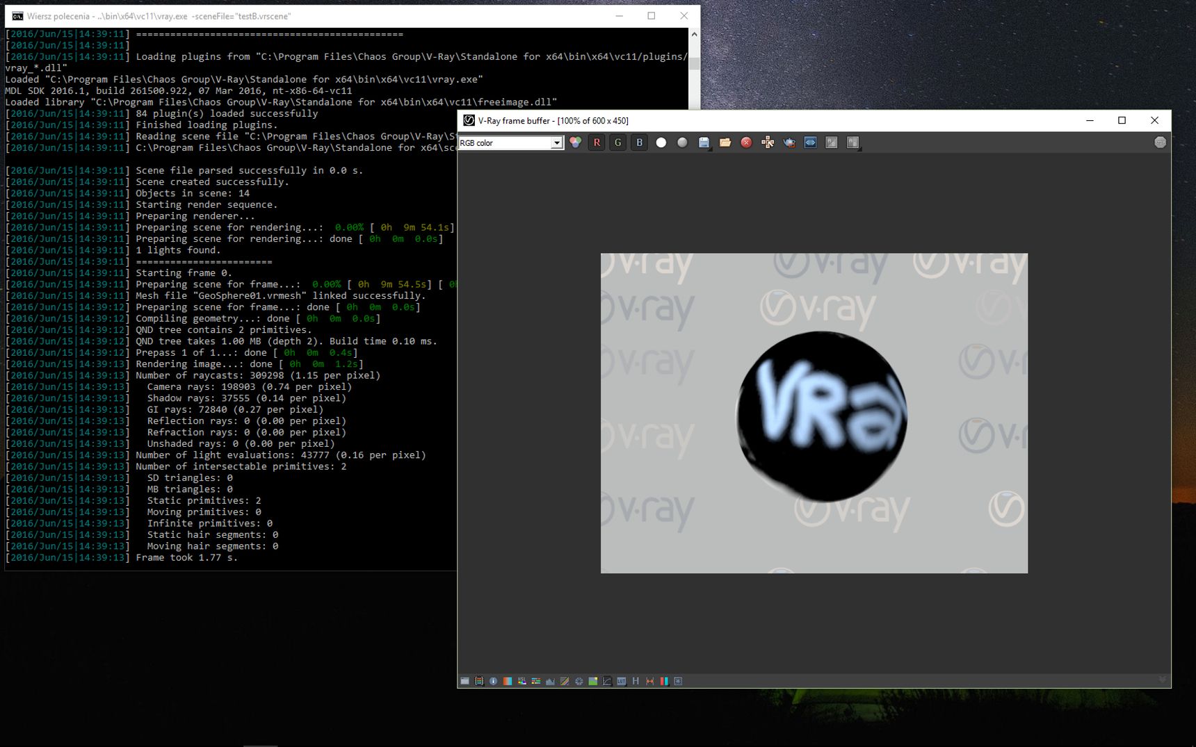This screenshot has width=1196, height=747.
Task: Click the first gray image-panel toolbar icon
Action: [x=832, y=142]
